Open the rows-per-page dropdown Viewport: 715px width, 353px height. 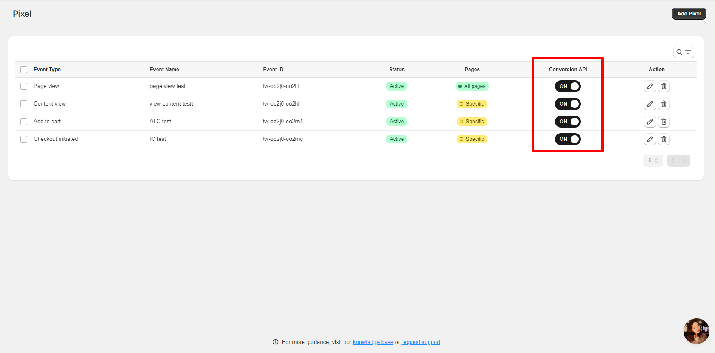click(653, 161)
